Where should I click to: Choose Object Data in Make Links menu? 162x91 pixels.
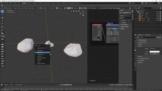pos(43,51)
